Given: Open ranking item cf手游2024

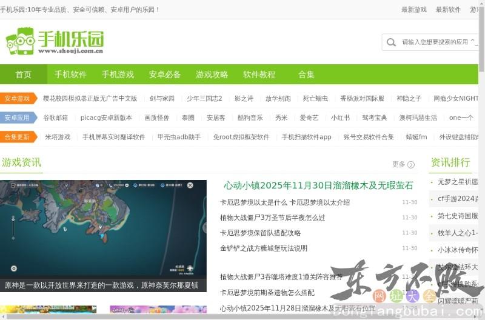Looking at the screenshot, I should (x=458, y=199).
